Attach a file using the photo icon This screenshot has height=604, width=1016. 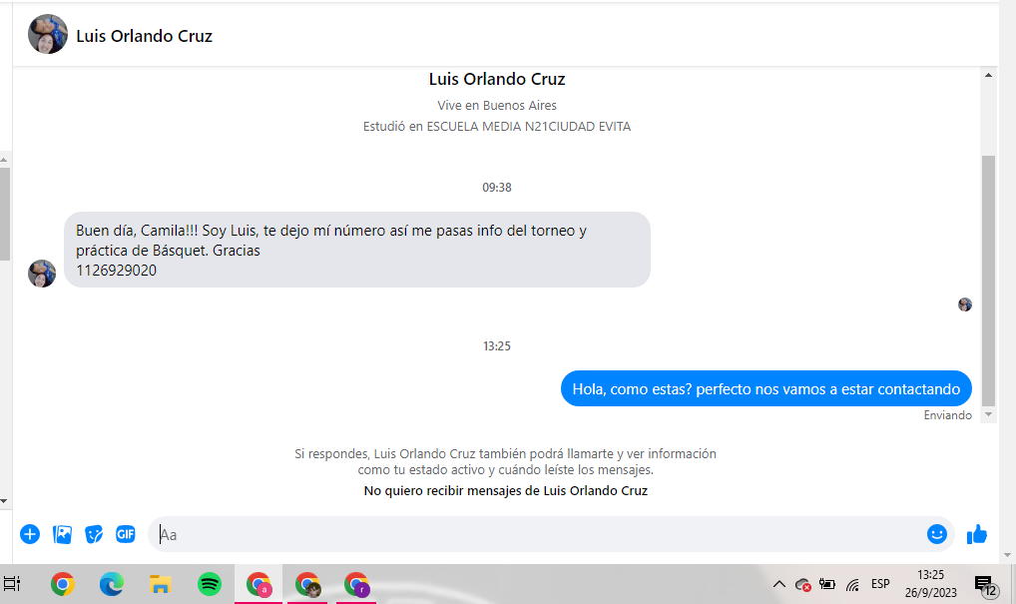[62, 534]
